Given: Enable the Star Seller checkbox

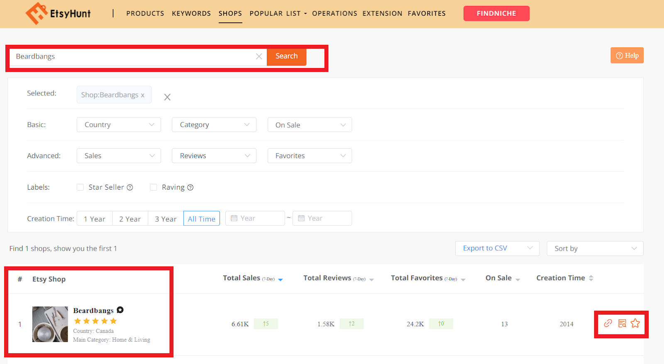Looking at the screenshot, I should coord(80,187).
